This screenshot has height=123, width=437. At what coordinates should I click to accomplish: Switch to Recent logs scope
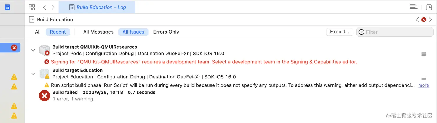tap(58, 32)
